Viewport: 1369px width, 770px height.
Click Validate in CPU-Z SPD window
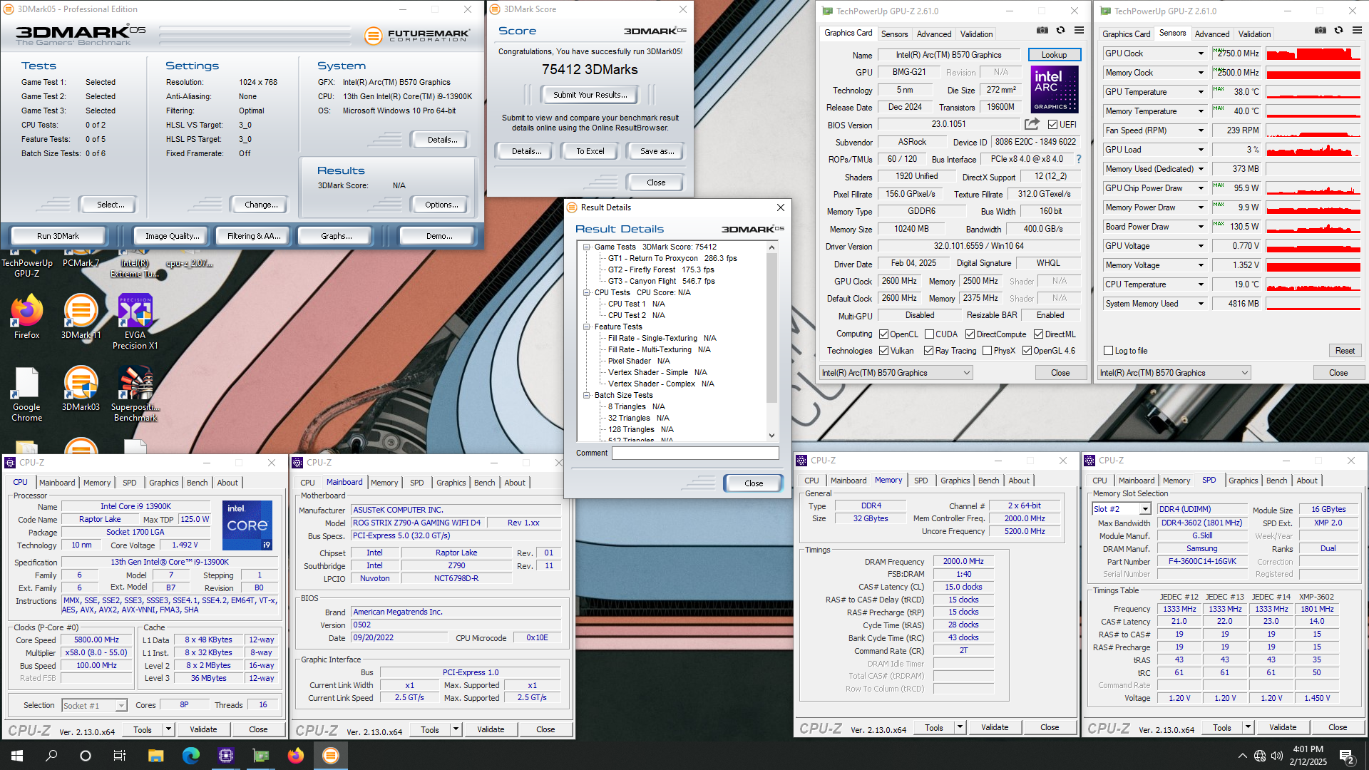point(1283,727)
